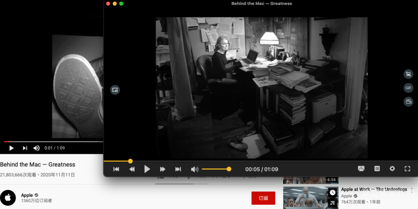The image size is (418, 209).
Task: Play the YouTube video at 0:01
Action: [11, 148]
